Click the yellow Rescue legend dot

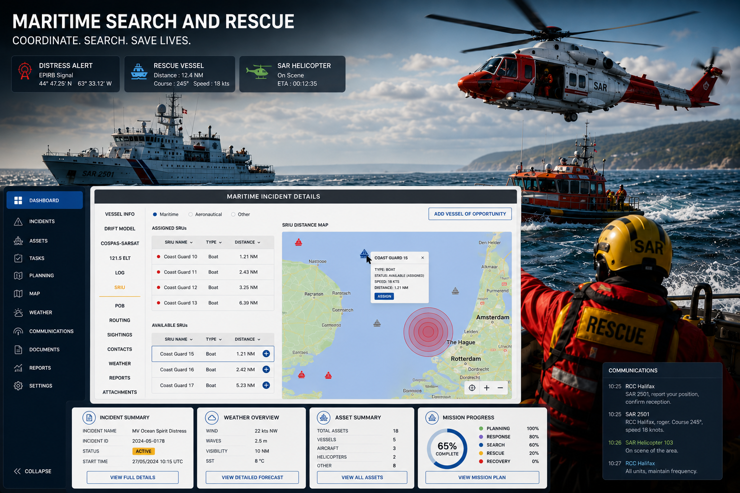coord(481,453)
